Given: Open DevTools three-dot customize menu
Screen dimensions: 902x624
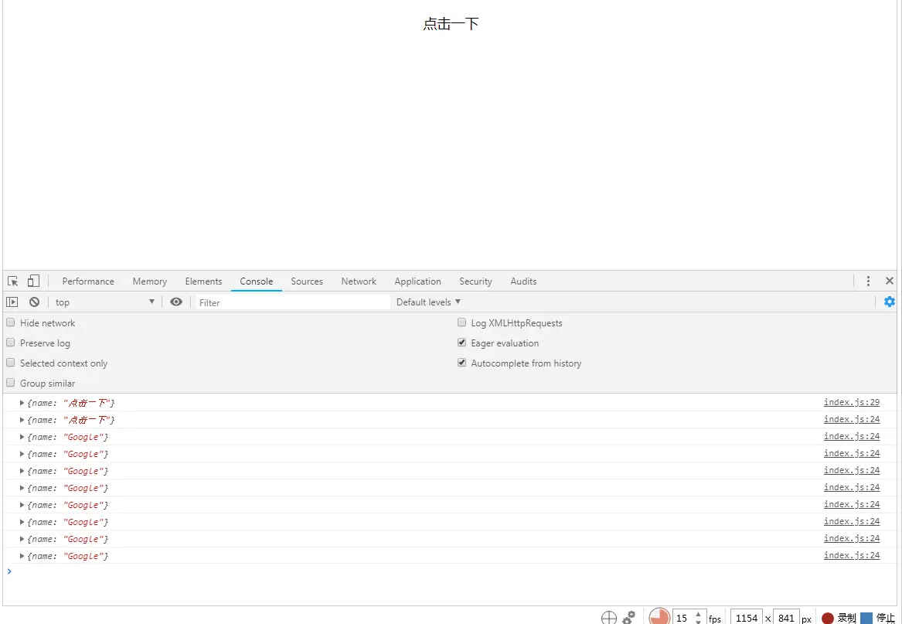Looking at the screenshot, I should pos(868,281).
